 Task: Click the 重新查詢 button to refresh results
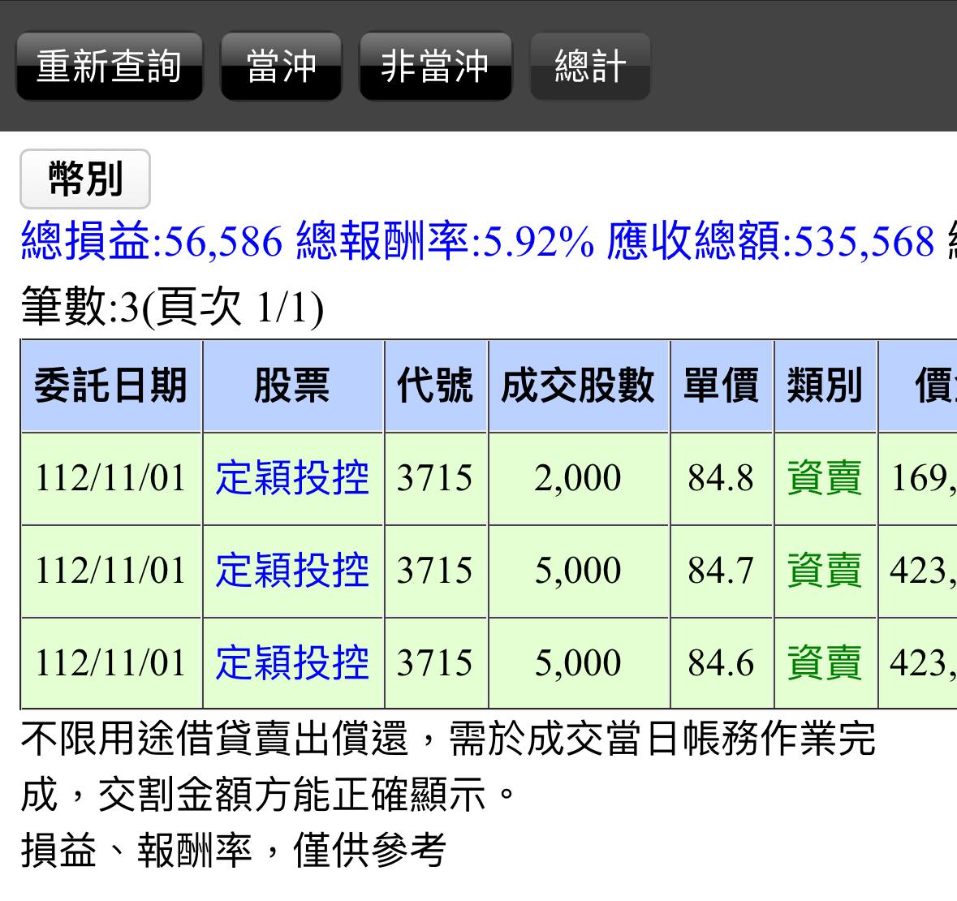(109, 65)
